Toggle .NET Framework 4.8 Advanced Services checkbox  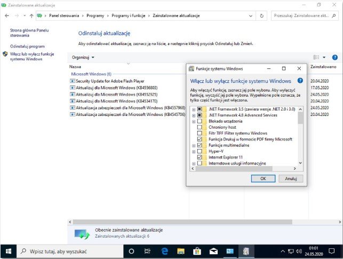point(200,115)
